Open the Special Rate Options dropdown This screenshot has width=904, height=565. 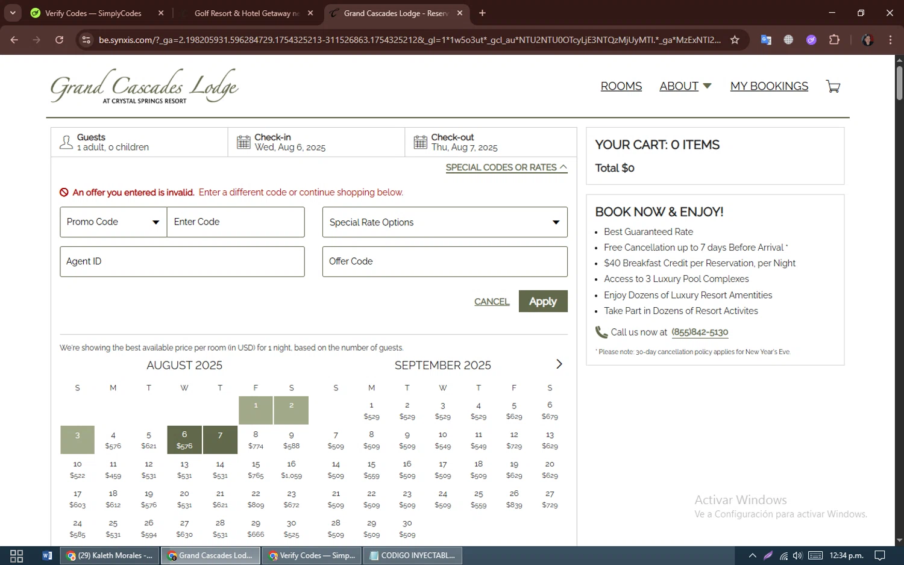445,222
